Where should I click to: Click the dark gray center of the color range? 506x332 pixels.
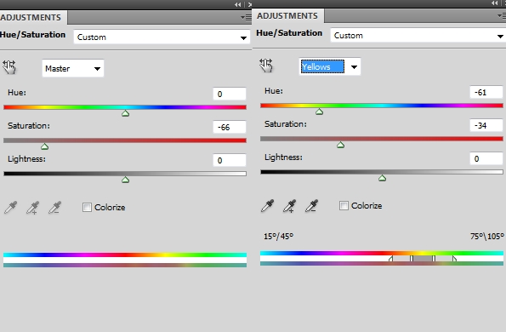pyautogui.click(x=423, y=259)
